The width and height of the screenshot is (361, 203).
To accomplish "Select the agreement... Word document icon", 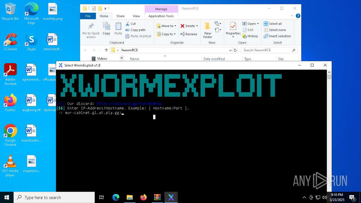I will (x=31, y=72).
